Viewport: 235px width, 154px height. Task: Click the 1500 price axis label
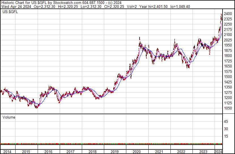pos(228,77)
